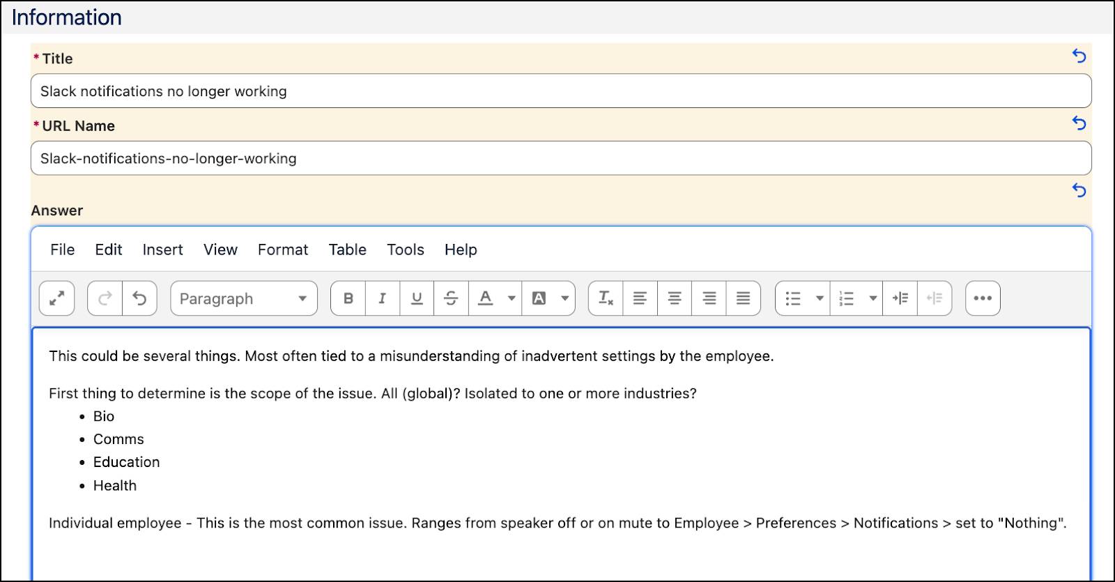Open the View menu

pyautogui.click(x=220, y=250)
